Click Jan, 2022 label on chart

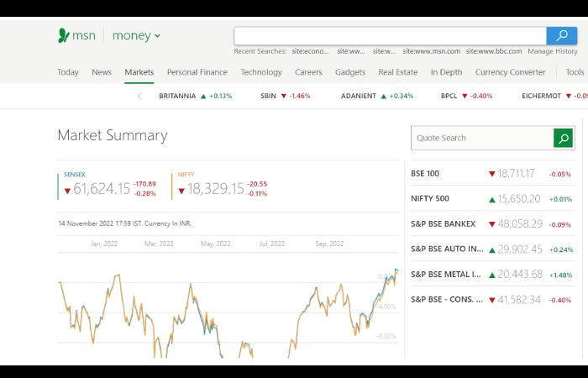click(x=104, y=244)
